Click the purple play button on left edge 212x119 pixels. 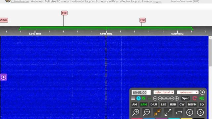coord(3,77)
